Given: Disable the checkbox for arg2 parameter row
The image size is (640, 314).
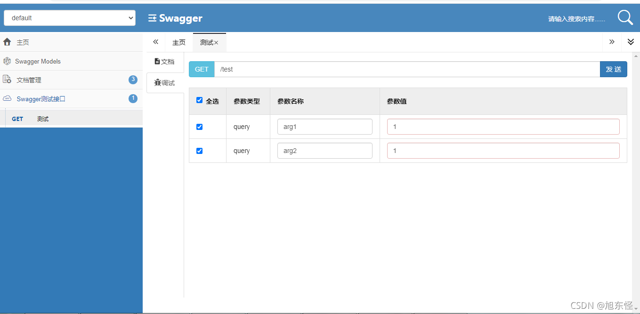Looking at the screenshot, I should point(199,150).
